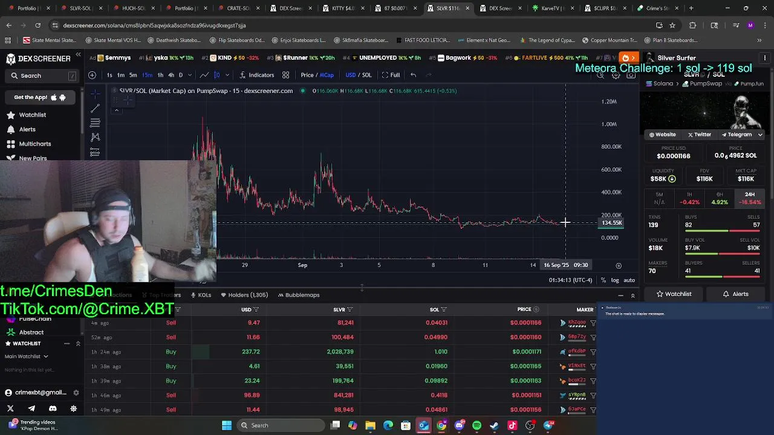Image resolution: width=774 pixels, height=435 pixels.
Task: Toggle the theme icon in sidebar footer
Action: point(74,408)
